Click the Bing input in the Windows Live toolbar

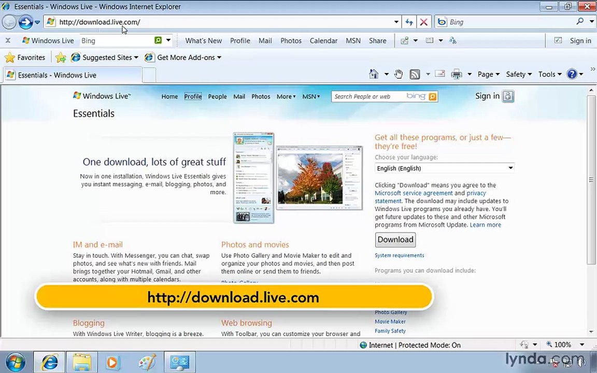point(116,40)
